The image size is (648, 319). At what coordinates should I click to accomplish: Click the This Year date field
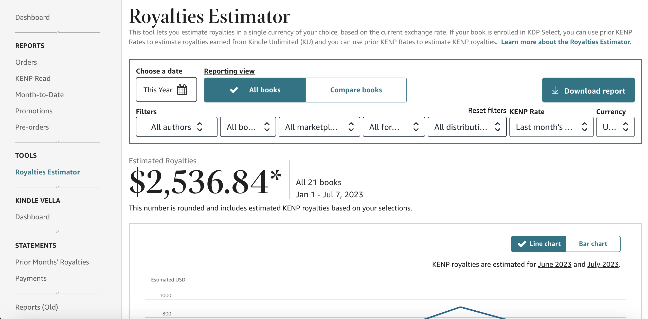[x=166, y=90]
